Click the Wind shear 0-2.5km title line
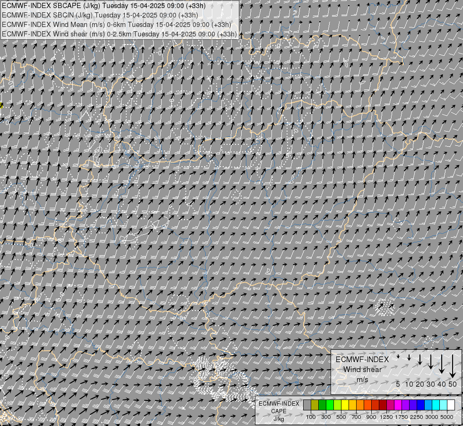The height and width of the screenshot is (426, 463). (x=119, y=34)
